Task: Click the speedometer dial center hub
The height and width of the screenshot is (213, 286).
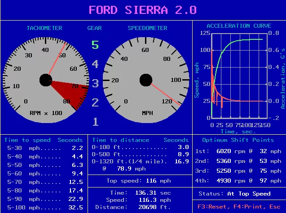Action: 146,80
